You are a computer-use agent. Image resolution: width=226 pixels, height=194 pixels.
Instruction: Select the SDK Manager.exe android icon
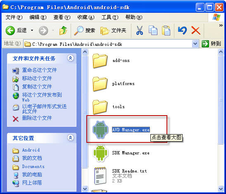(100, 153)
